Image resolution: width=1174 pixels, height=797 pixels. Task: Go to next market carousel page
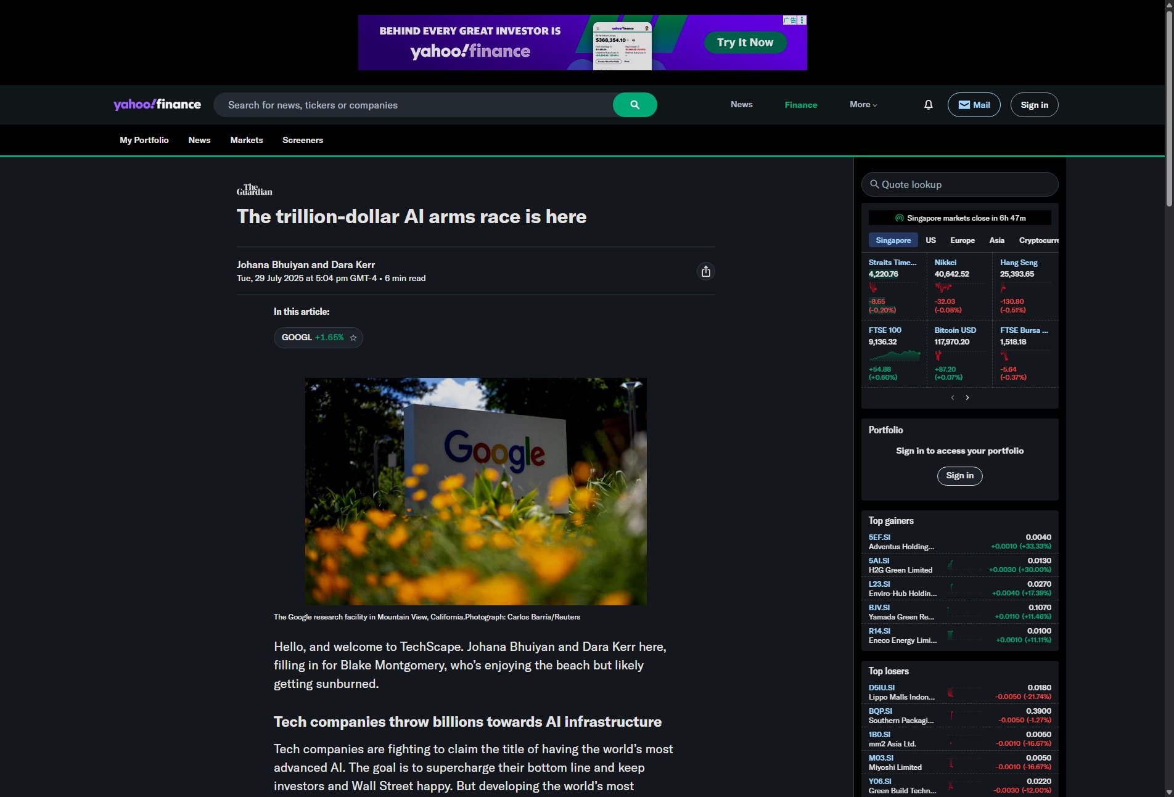tap(967, 398)
